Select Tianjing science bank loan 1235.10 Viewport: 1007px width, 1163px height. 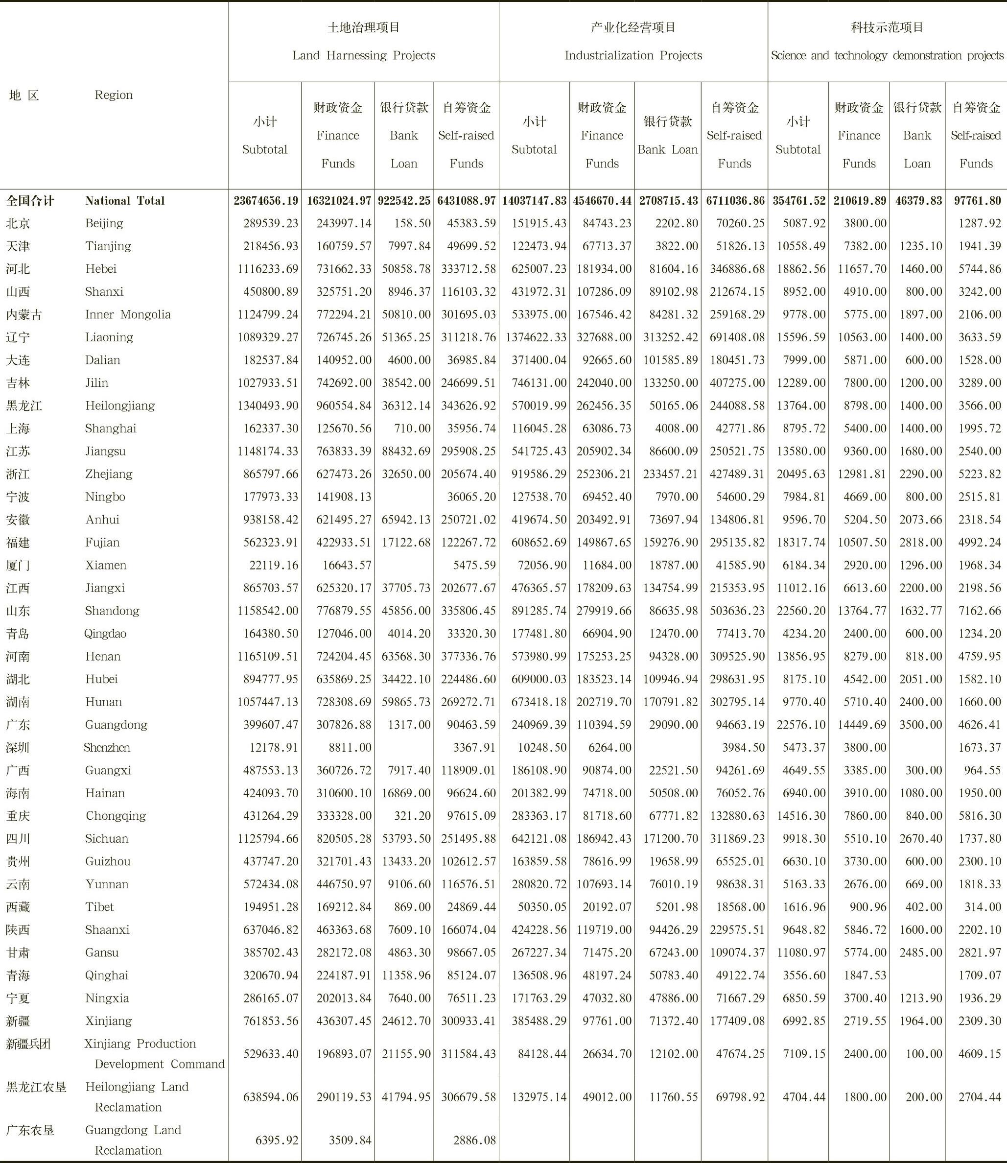click(x=920, y=246)
